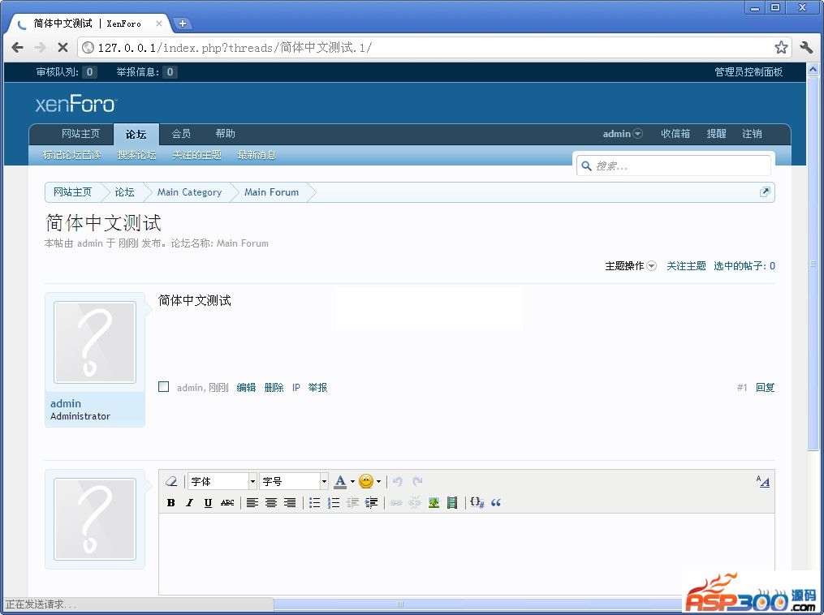Image resolution: width=824 pixels, height=615 pixels.
Task: Open the 字号 font size dropdown
Action: click(x=294, y=482)
